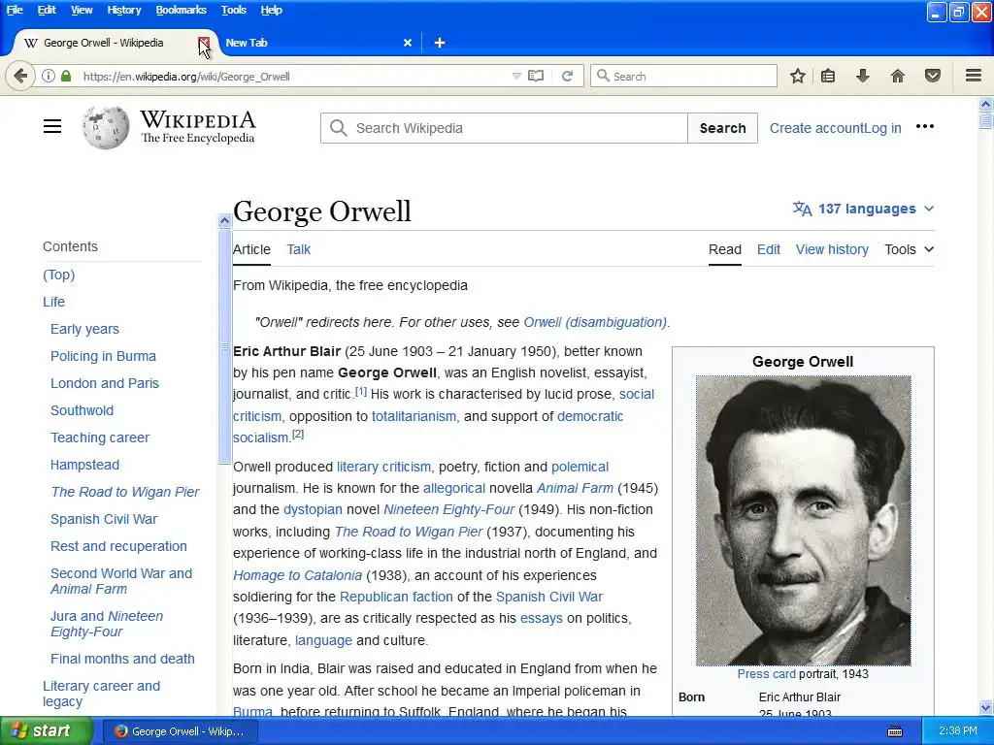Reload the current page
Screen dimensions: 994x745
tap(567, 76)
